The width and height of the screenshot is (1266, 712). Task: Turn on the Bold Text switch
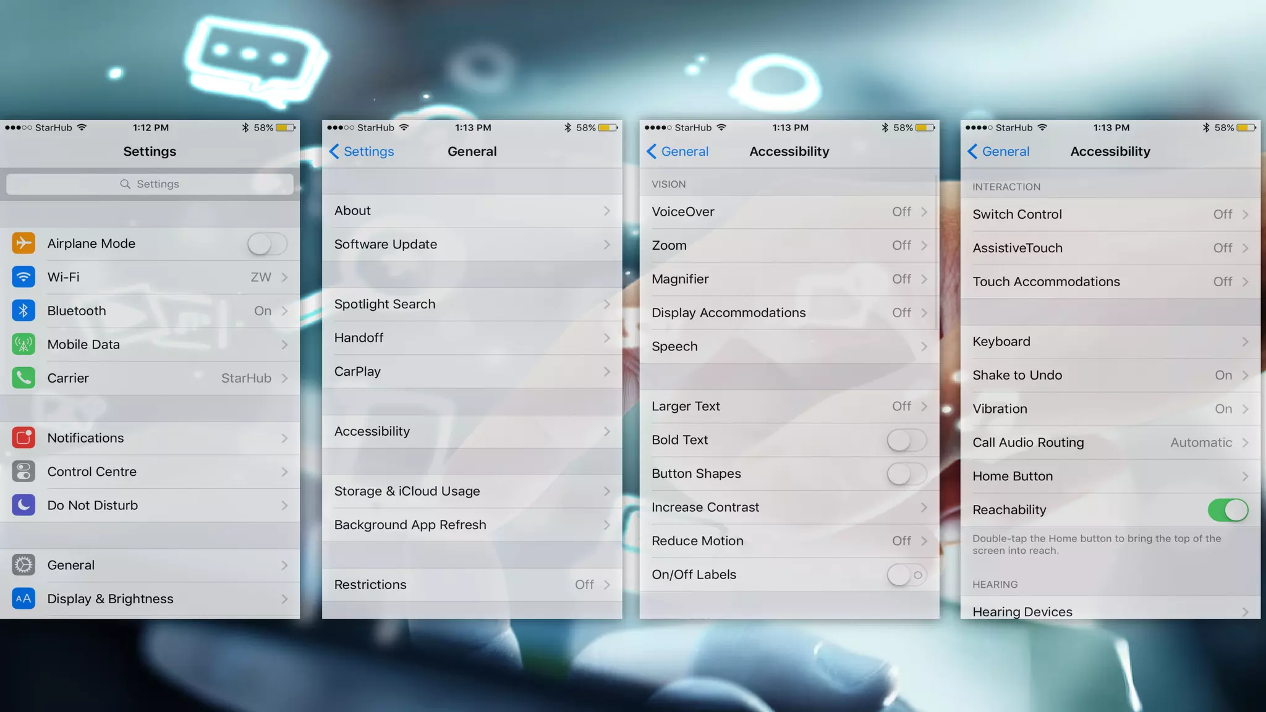coord(906,440)
